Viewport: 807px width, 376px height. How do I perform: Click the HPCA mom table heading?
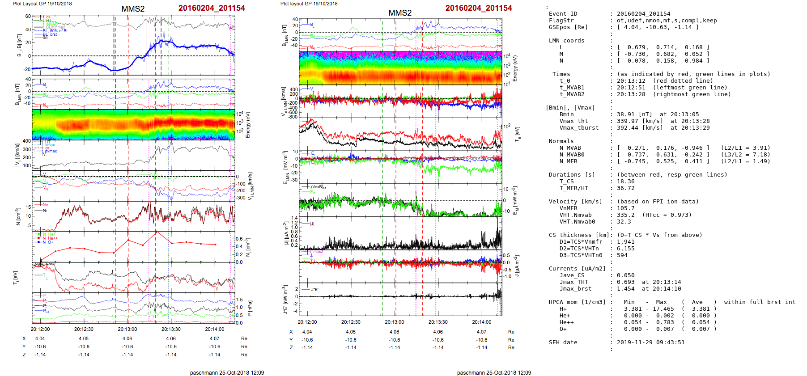click(x=577, y=302)
